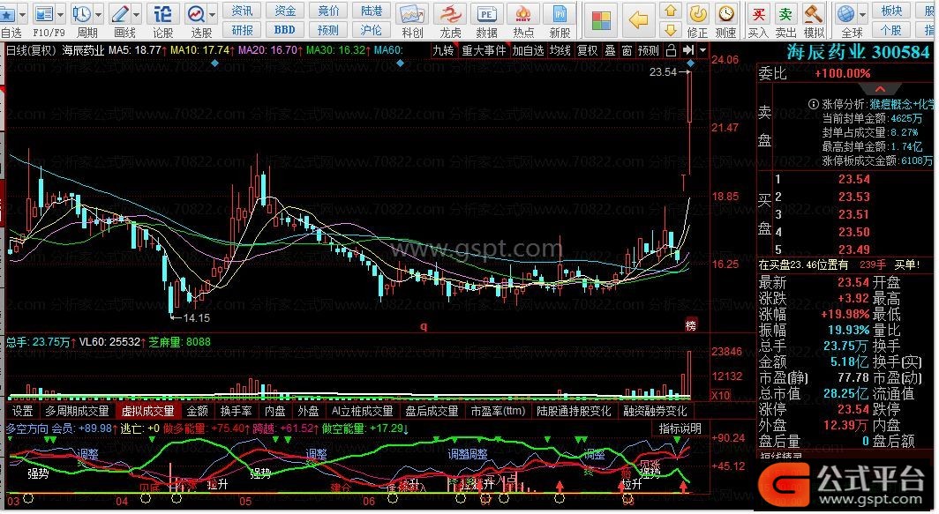
Task: Toggle 预测 in the chart toolbar
Action: click(x=649, y=51)
